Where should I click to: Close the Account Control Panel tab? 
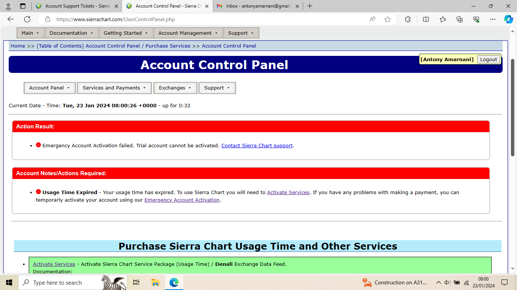pyautogui.click(x=207, y=6)
